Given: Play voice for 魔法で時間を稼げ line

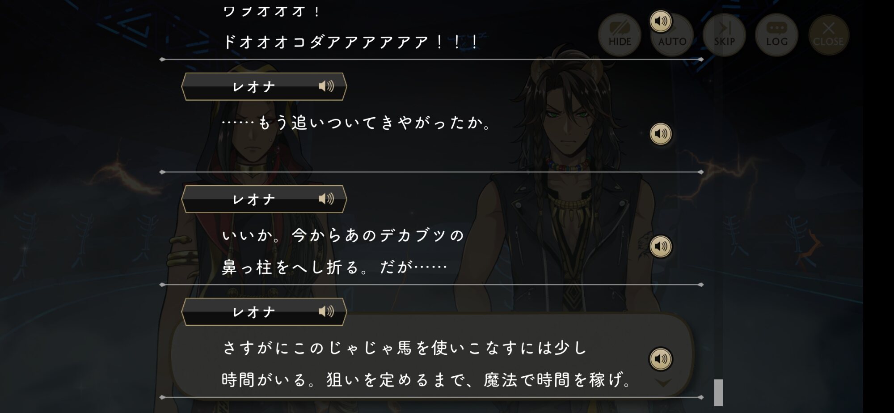Looking at the screenshot, I should pyautogui.click(x=661, y=359).
